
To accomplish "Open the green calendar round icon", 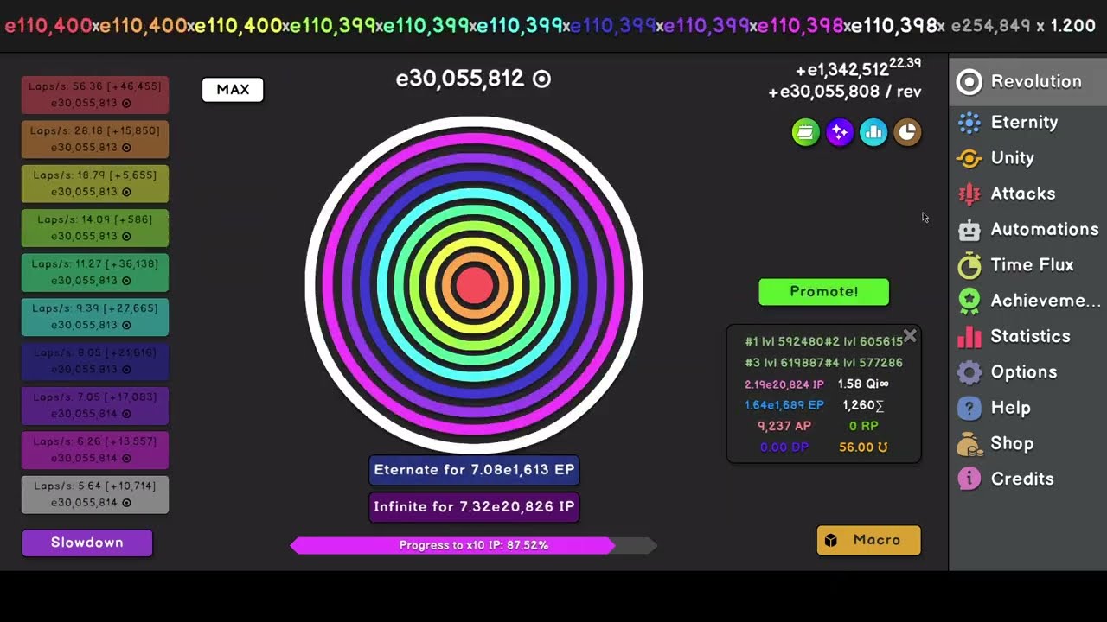I will point(805,132).
